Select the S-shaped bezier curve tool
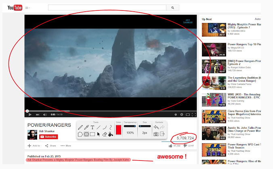Viewport: 273px width, 169px height. point(111,128)
